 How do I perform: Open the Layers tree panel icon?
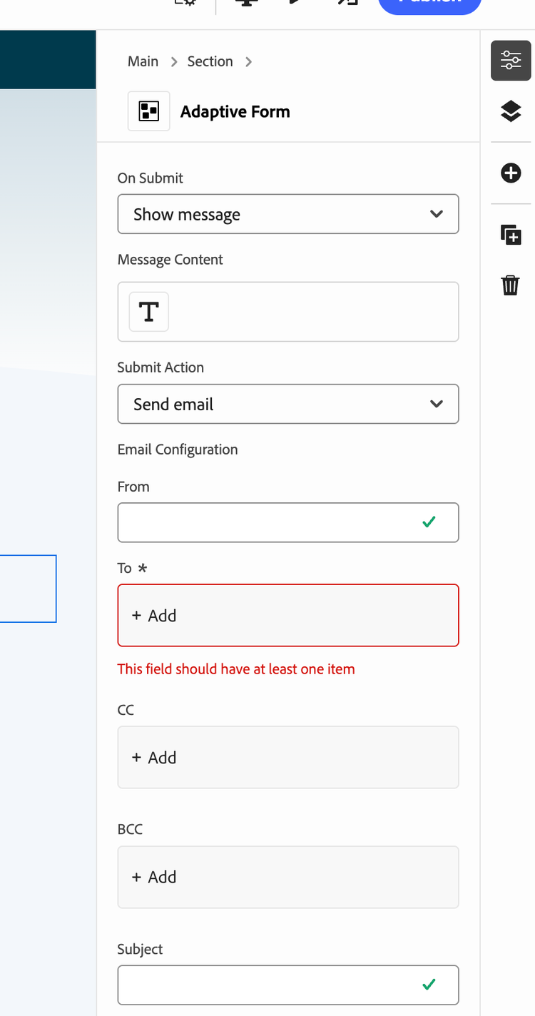coord(511,111)
